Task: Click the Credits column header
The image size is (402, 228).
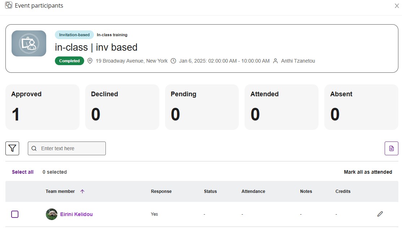Action: point(343,191)
